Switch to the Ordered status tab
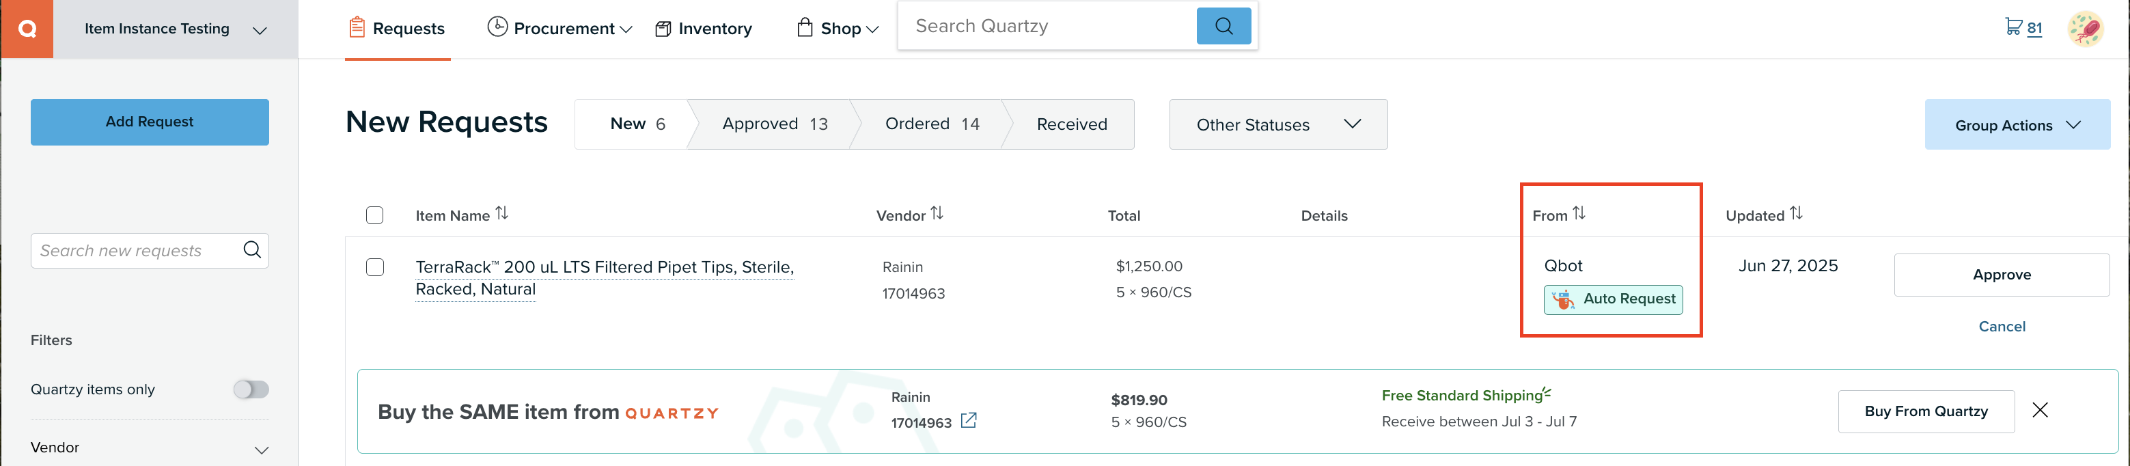This screenshot has height=466, width=2130. click(x=932, y=124)
